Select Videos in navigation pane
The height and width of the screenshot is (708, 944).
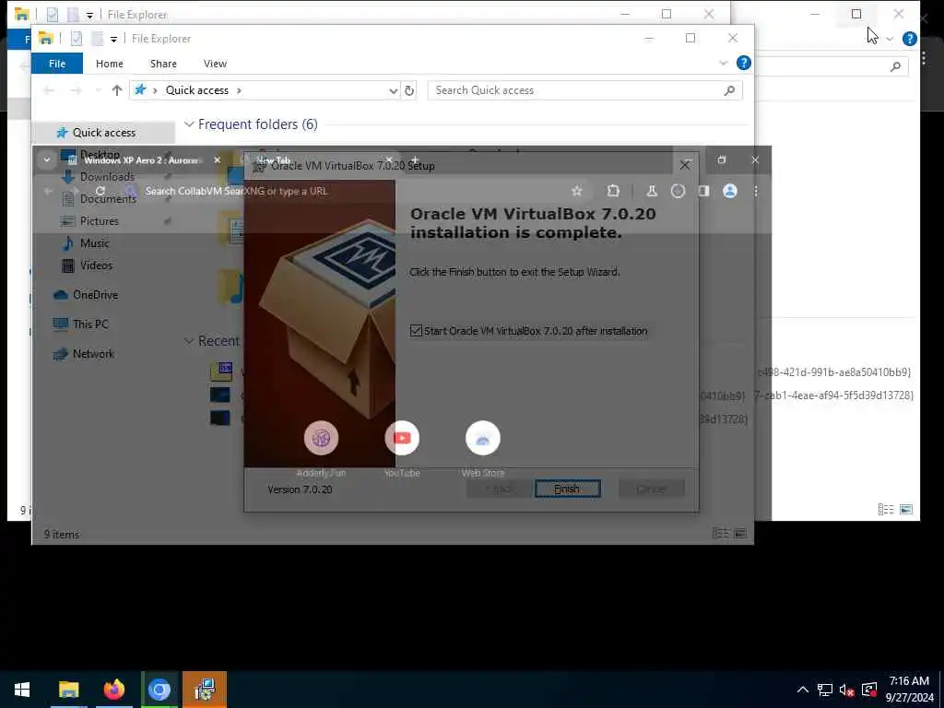coord(96,265)
